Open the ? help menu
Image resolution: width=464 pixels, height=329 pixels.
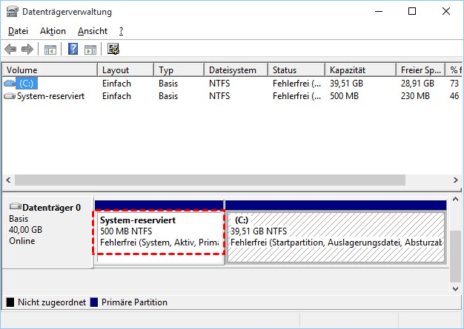[121, 31]
